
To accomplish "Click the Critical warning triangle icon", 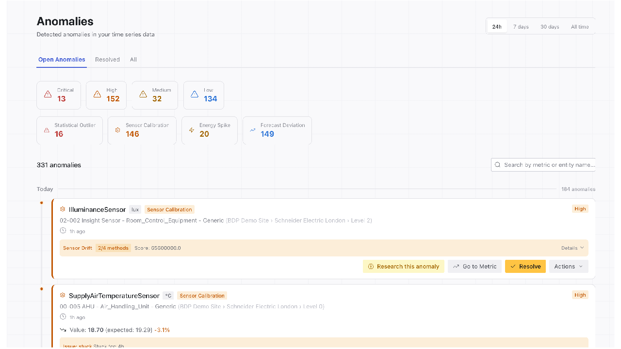I will (x=48, y=95).
